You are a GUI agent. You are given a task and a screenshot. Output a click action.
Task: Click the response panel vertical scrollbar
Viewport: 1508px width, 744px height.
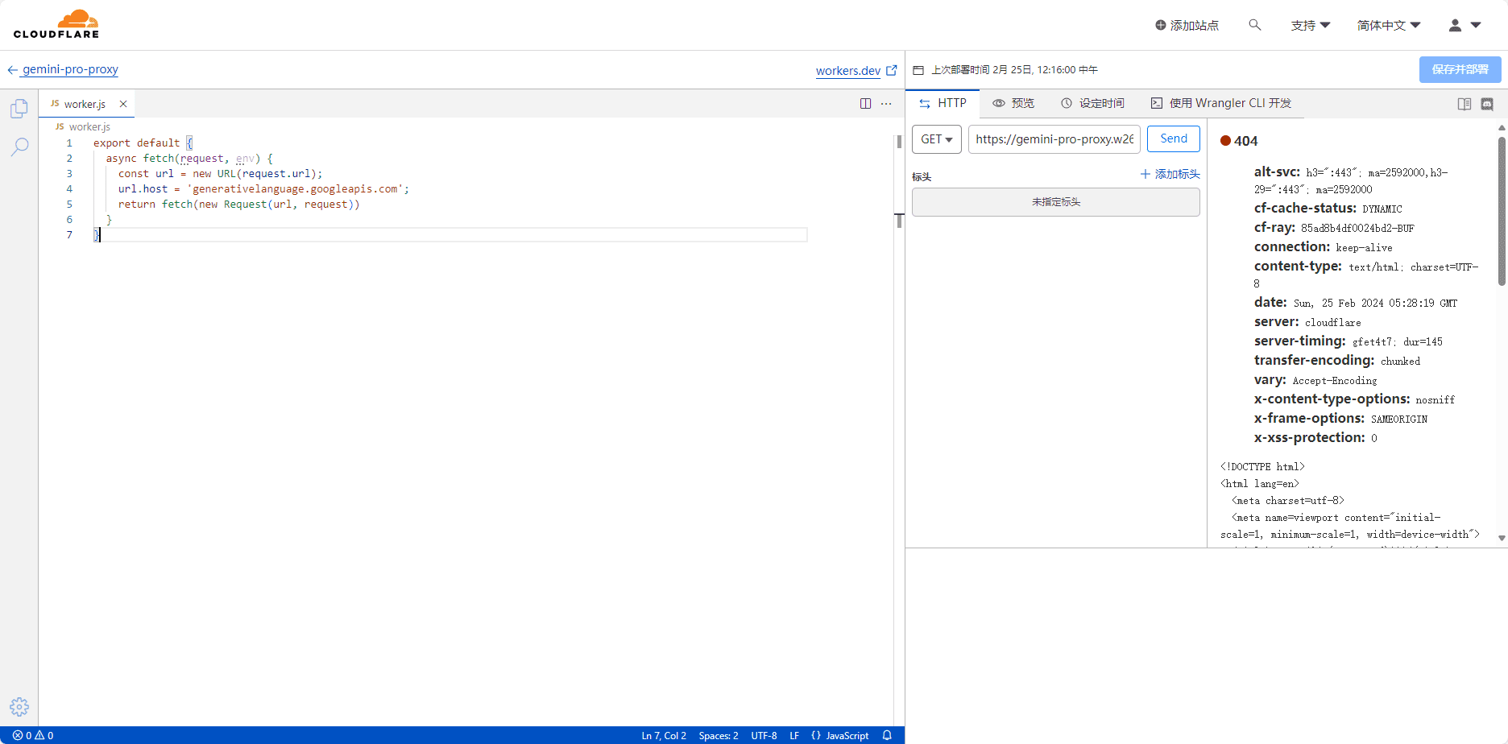(x=1502, y=211)
